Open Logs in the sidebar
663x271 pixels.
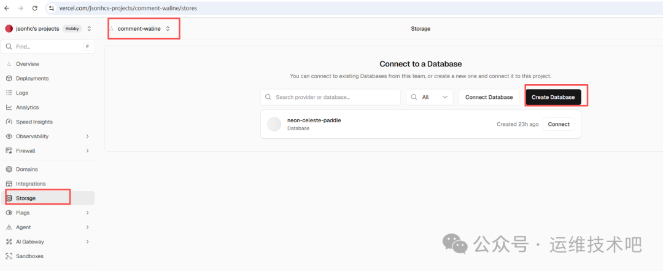48,93
